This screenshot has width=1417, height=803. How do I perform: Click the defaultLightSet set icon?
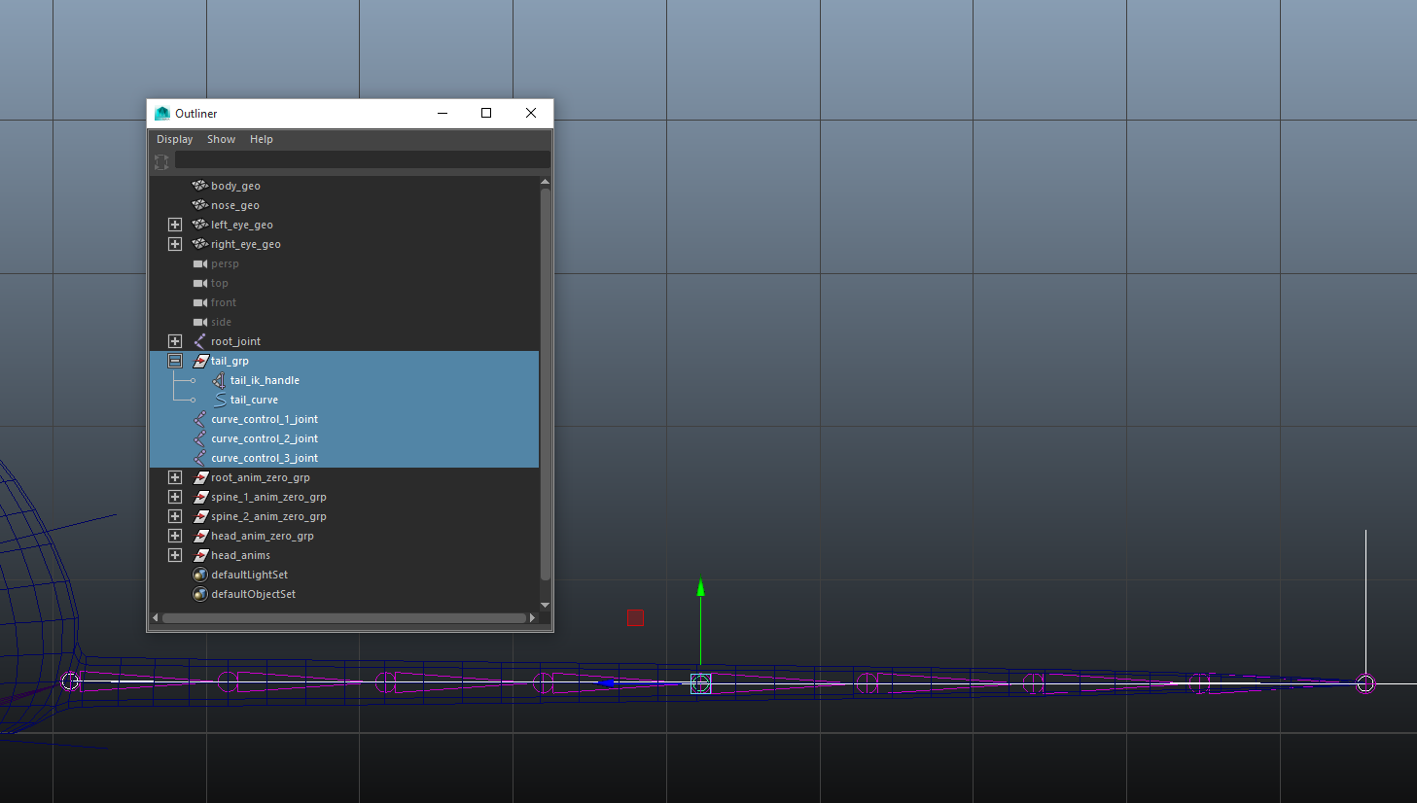click(x=199, y=575)
